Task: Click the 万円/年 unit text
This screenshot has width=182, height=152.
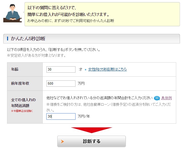Action: pyautogui.click(x=84, y=116)
